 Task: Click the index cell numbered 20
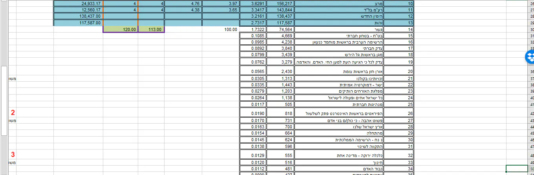tap(399, 71)
